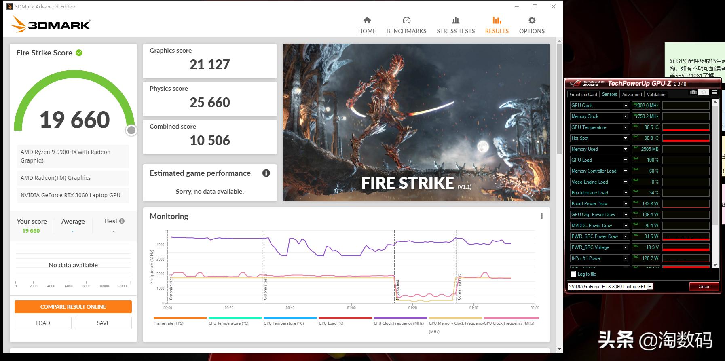Screen dimensions: 725x361
Task: Click the Your score value 19 660
Action: click(x=31, y=231)
